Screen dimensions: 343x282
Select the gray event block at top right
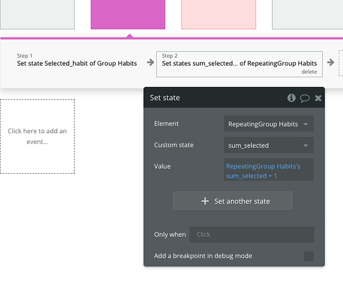pos(307,14)
